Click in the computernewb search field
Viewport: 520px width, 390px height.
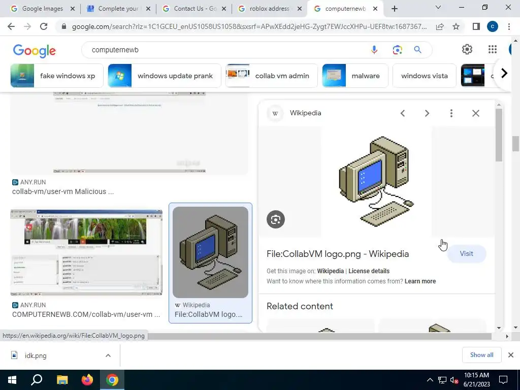pos(225,50)
